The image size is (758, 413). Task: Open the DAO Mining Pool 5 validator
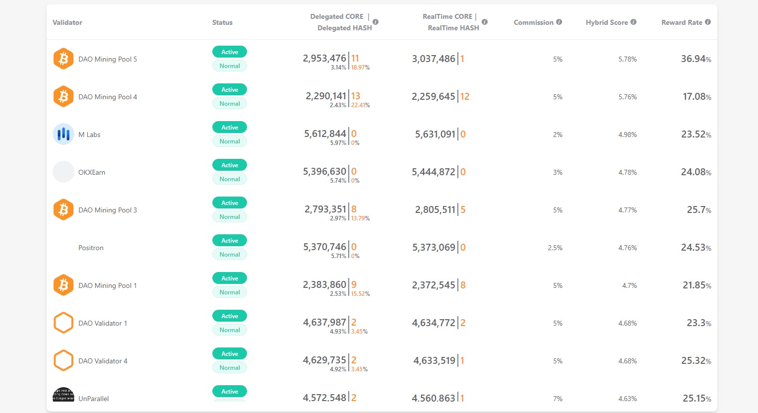coord(108,59)
